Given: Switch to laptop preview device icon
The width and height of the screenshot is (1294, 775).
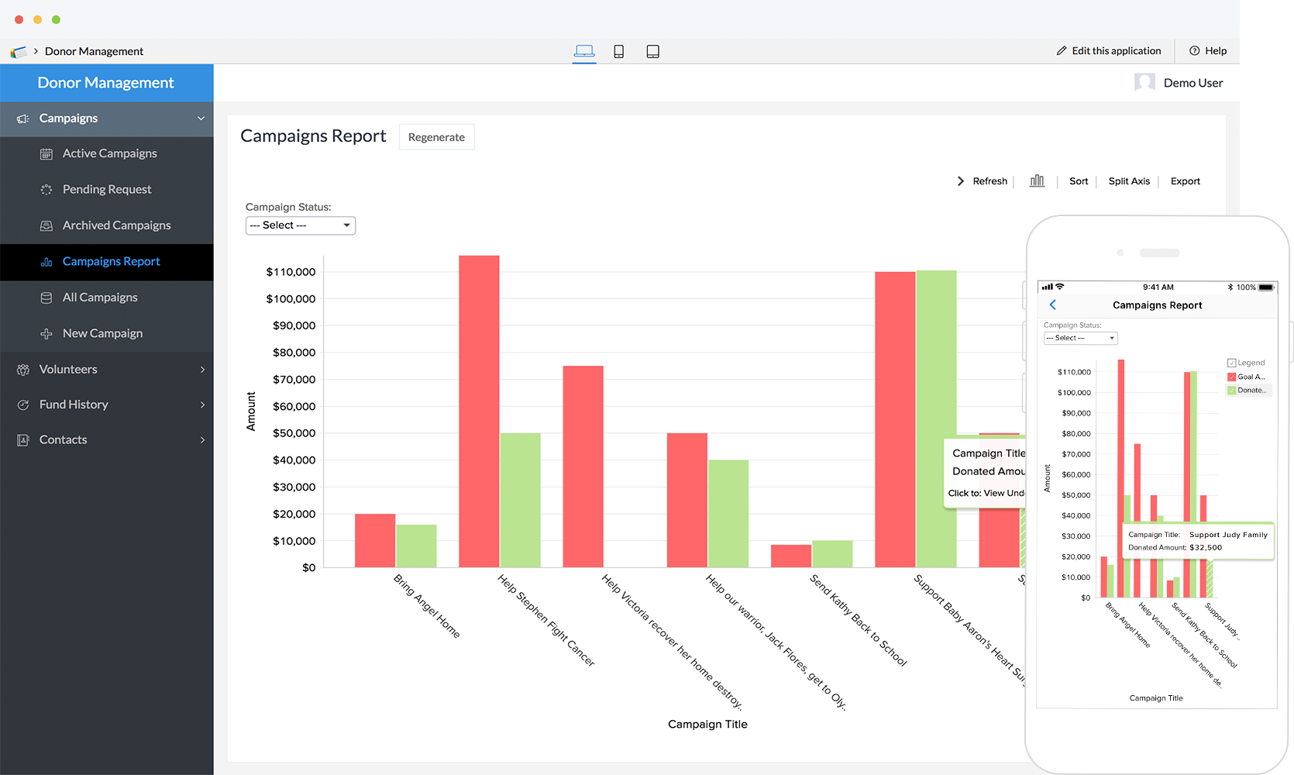Looking at the screenshot, I should [584, 51].
